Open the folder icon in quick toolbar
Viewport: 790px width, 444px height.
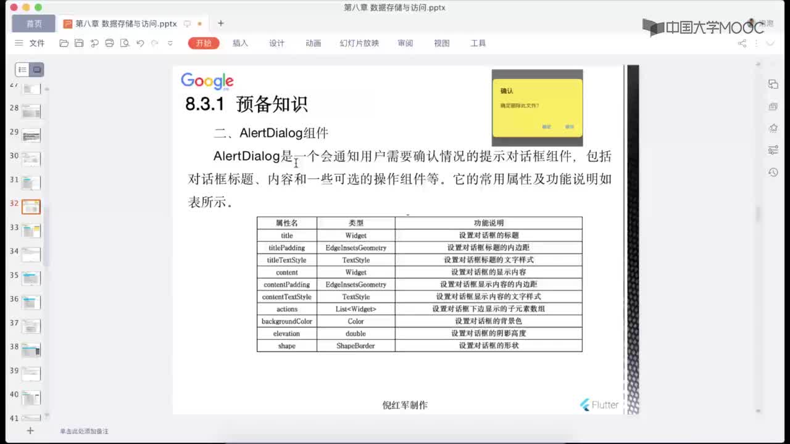point(64,43)
